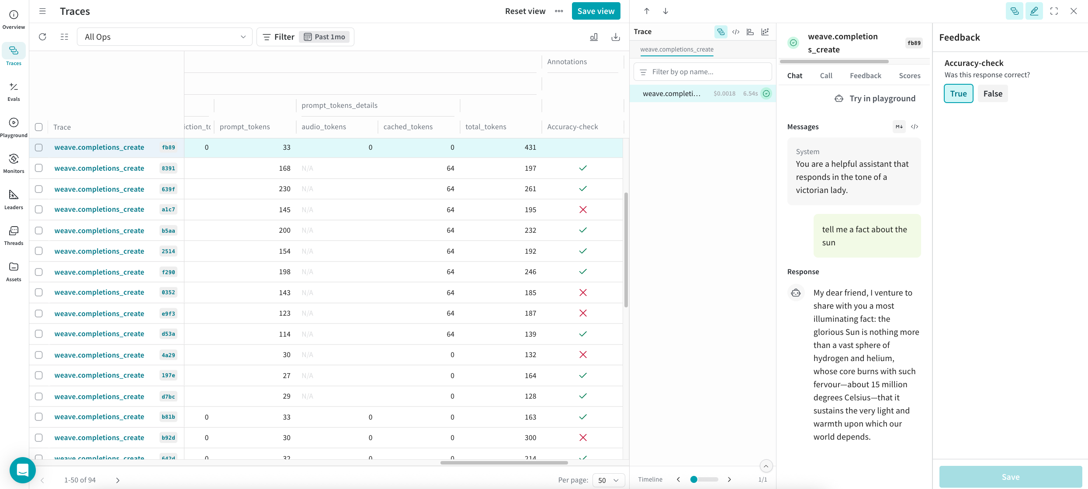Switch to the flame graph view icon
The width and height of the screenshot is (1088, 489).
pos(750,32)
